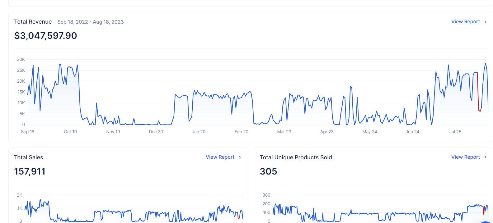Click the chevron beside Total Revenue's View Report
493x223 pixels.
point(486,22)
